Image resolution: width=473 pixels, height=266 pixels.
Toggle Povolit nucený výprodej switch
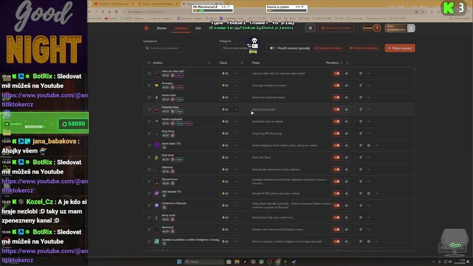pyautogui.click(x=272, y=48)
